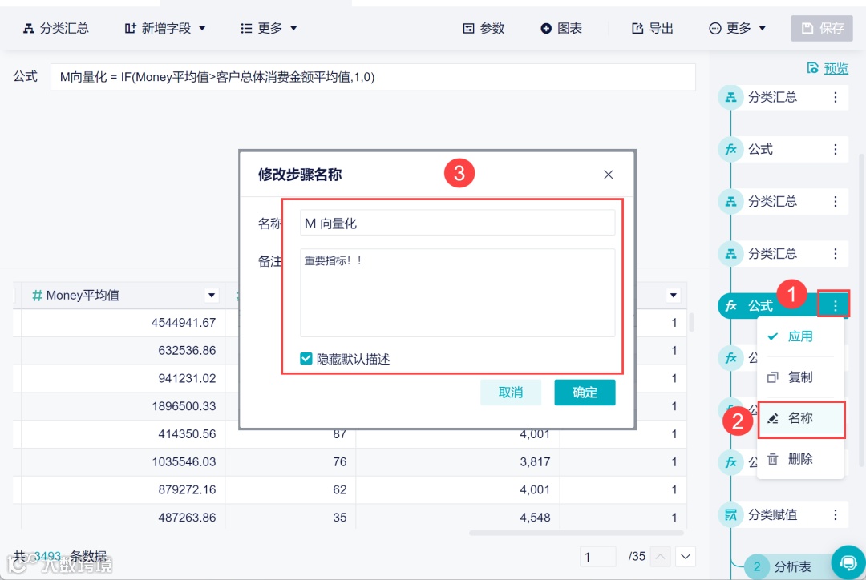866x580 pixels.
Task: Confirm the dialog with 确定
Action: click(585, 392)
